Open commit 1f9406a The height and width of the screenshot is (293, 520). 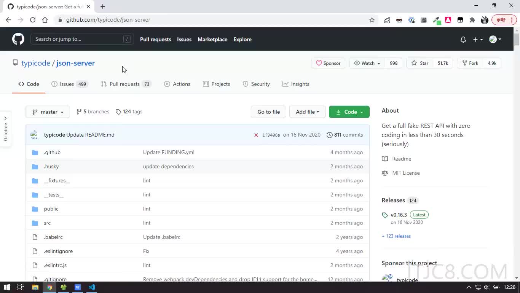point(271,135)
